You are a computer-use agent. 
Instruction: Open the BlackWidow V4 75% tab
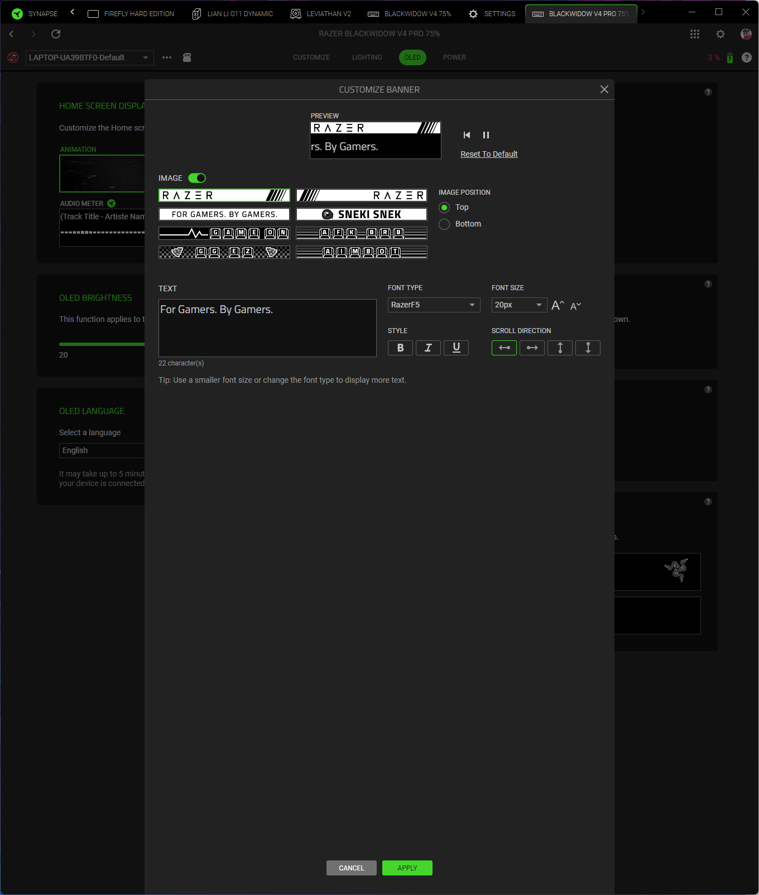pos(409,13)
